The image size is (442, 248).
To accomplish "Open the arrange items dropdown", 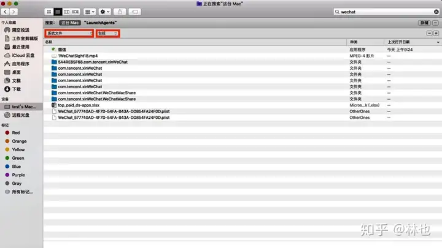I will pyautogui.click(x=90, y=12).
